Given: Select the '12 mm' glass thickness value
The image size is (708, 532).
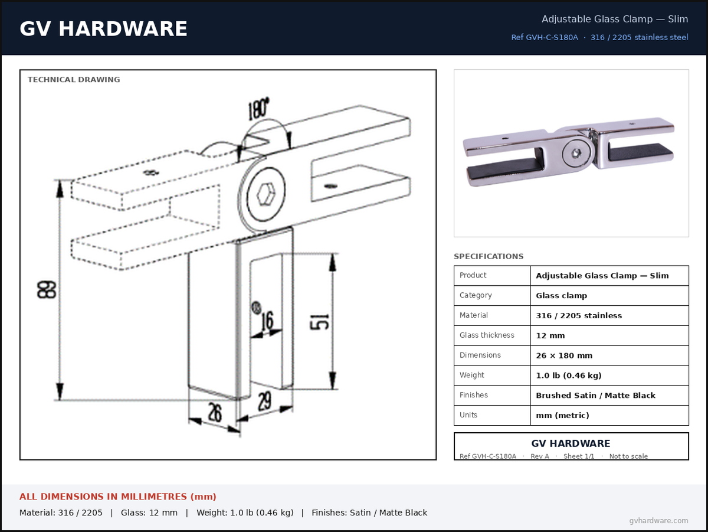Looking at the screenshot, I should click(550, 335).
